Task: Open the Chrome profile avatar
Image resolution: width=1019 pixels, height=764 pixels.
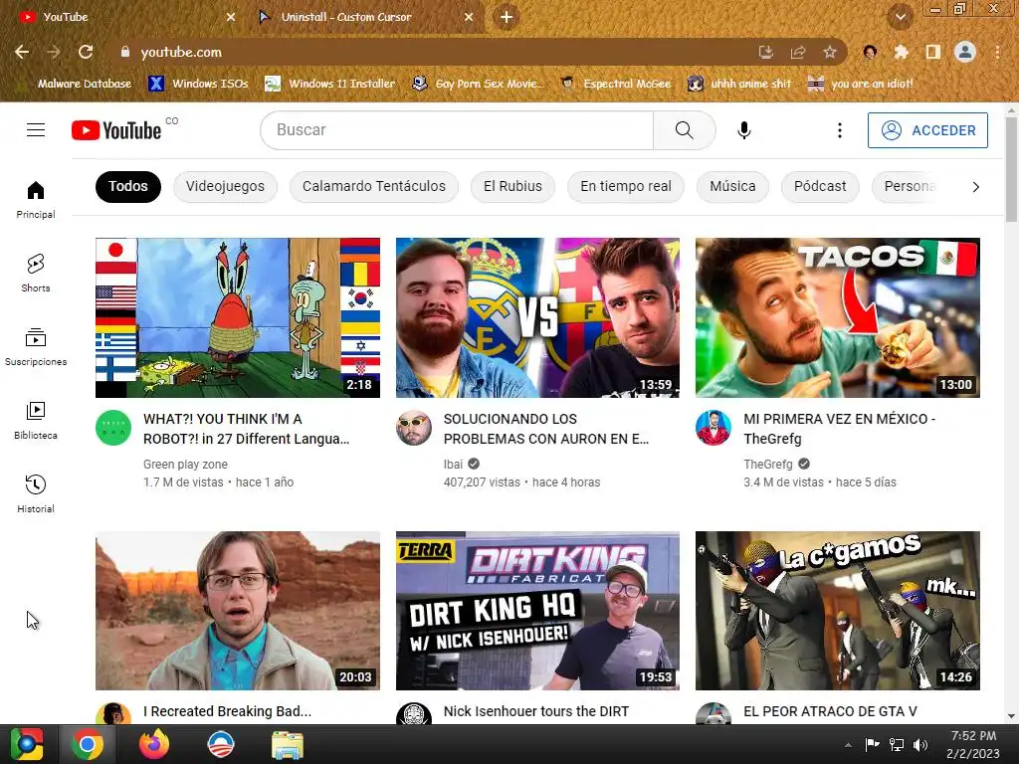Action: click(965, 52)
